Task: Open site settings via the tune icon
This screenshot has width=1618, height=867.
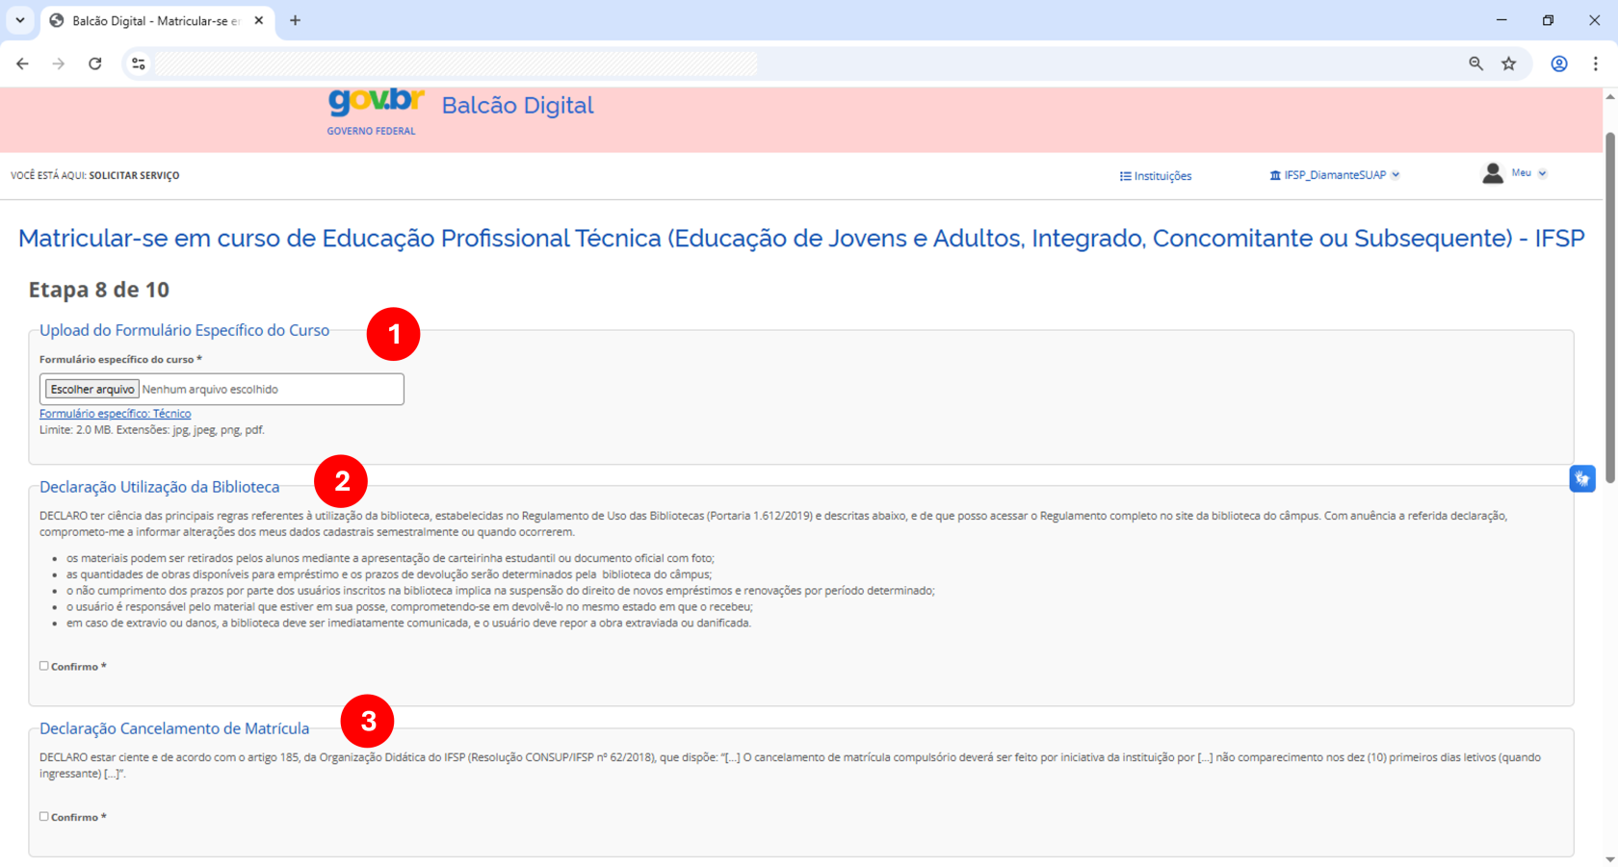Action: pos(138,64)
